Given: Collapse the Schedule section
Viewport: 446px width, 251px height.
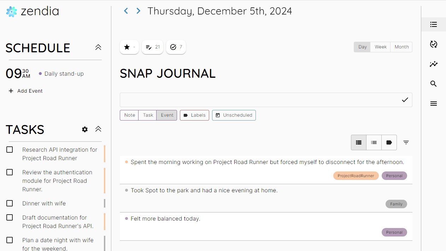Looking at the screenshot, I should pyautogui.click(x=98, y=47).
